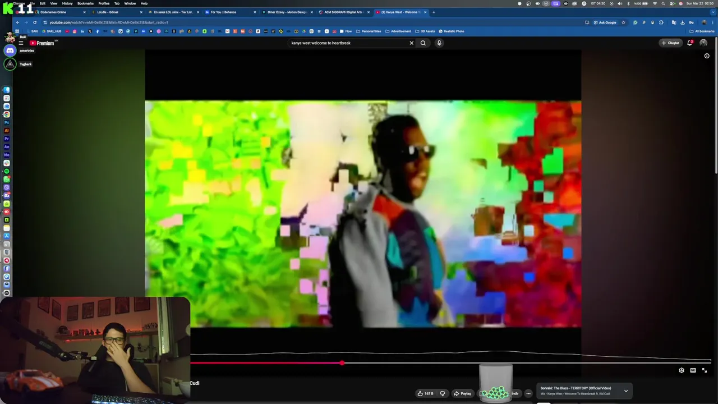
Task: Bookmark this page with star icon
Action: [x=623, y=22]
